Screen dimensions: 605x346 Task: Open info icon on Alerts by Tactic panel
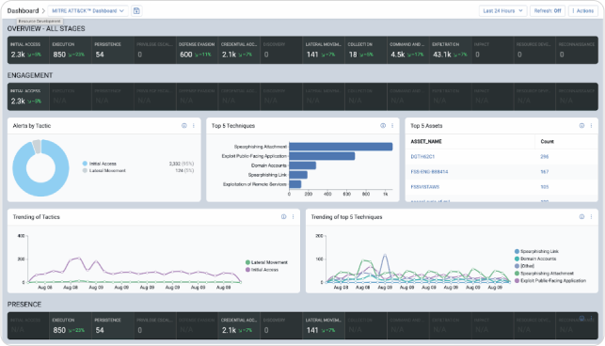pyautogui.click(x=184, y=126)
